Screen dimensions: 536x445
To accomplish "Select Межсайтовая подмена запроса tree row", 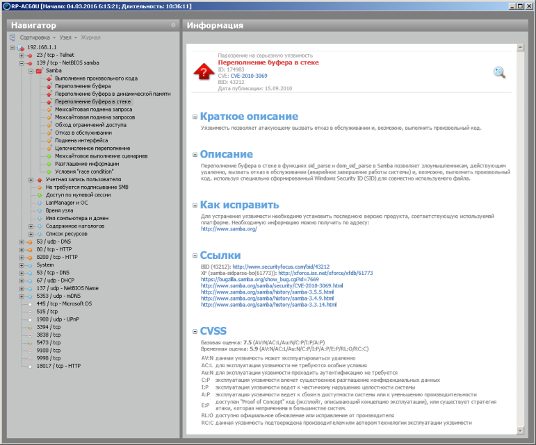I will pyautogui.click(x=93, y=110).
